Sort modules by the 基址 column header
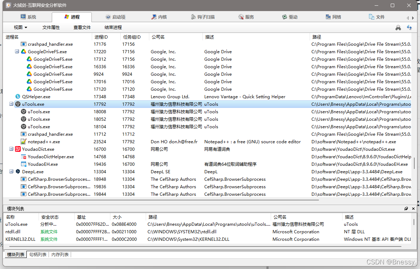420x269 pixels. 92,217
